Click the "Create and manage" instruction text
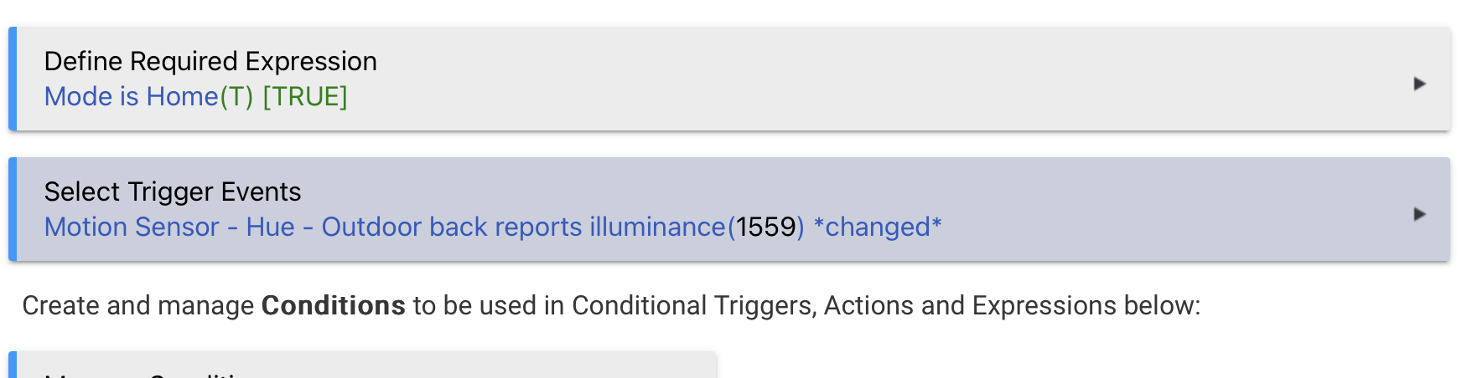This screenshot has width=1467, height=378. pyautogui.click(x=137, y=306)
